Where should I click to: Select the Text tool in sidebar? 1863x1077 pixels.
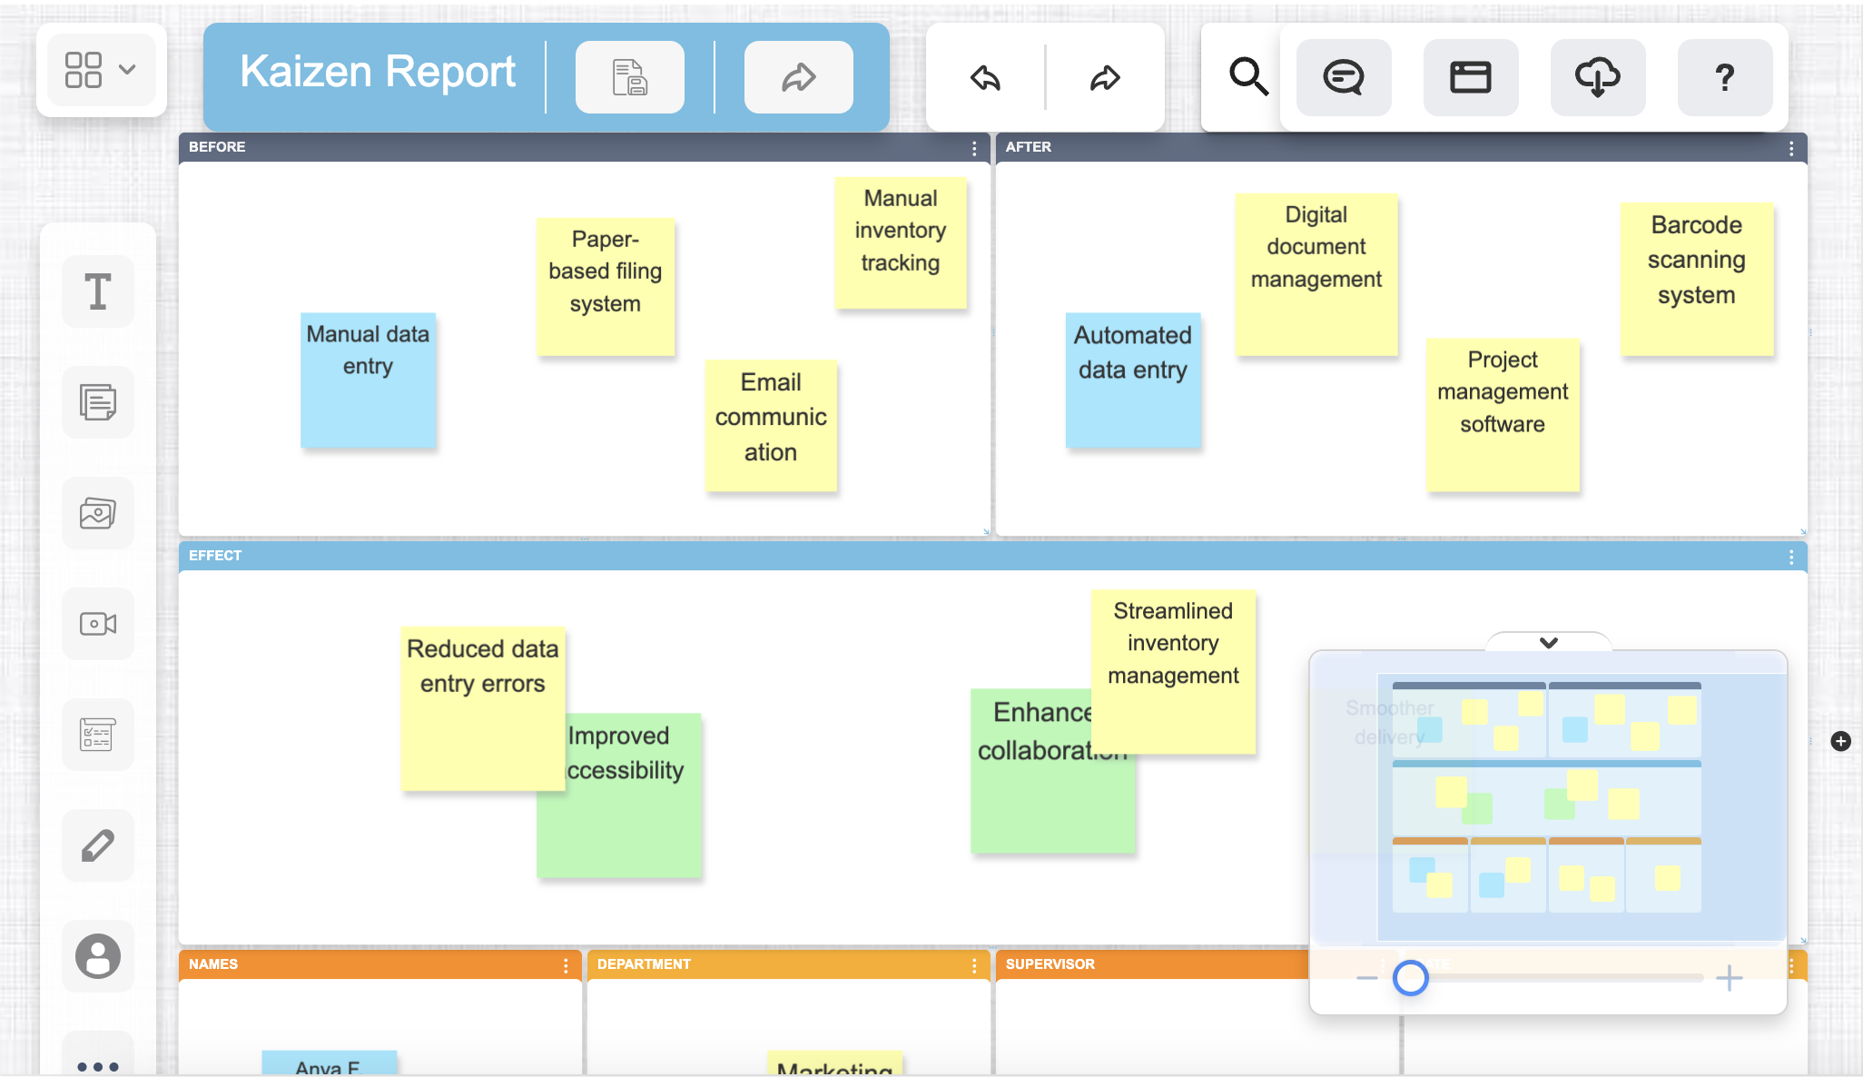tap(98, 291)
